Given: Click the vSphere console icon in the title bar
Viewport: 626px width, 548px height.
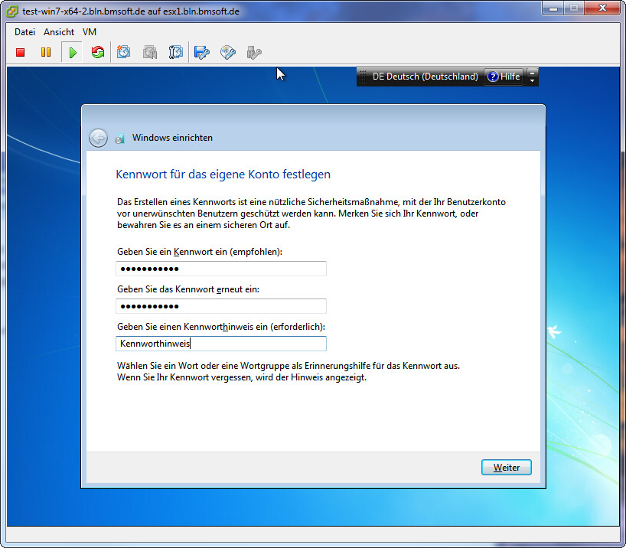Looking at the screenshot, I should tap(12, 11).
